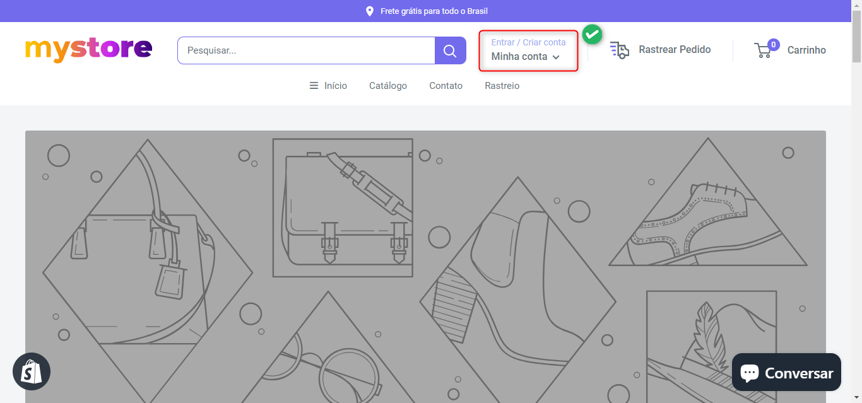Open the Catálogo menu item

(388, 86)
